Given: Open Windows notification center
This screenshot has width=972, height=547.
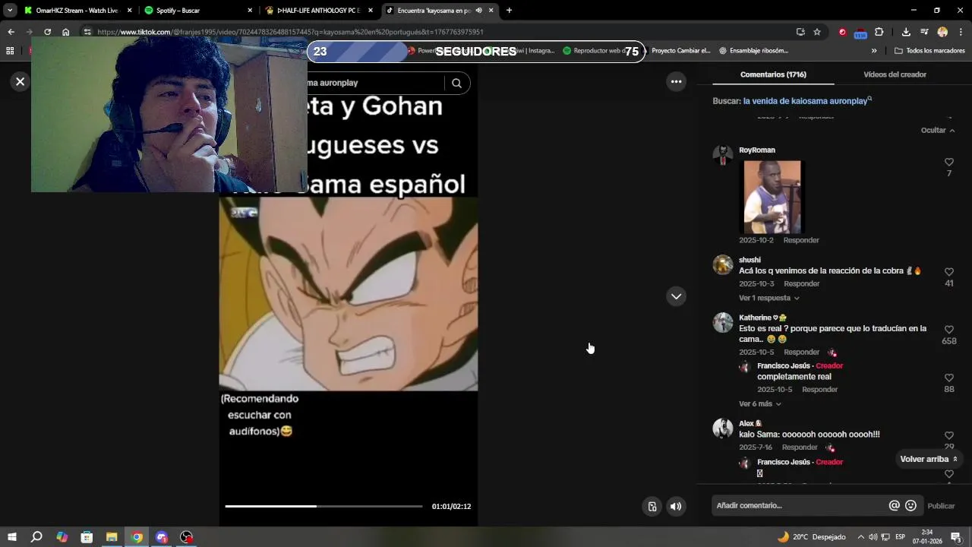Looking at the screenshot, I should click(x=956, y=537).
